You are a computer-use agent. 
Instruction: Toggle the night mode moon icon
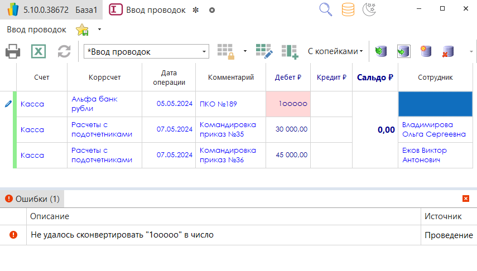pos(369,9)
